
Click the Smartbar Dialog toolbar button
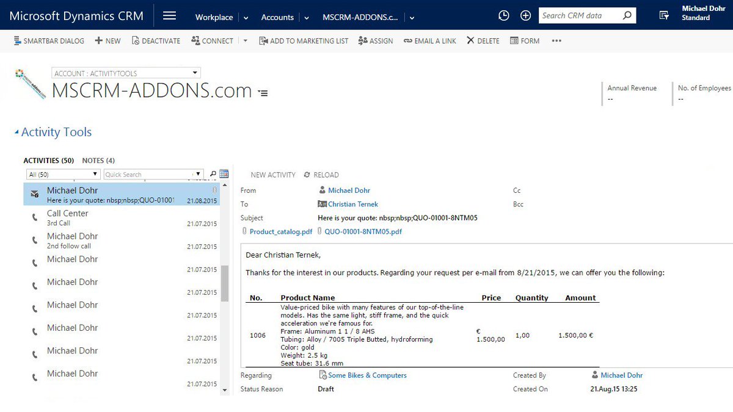49,41
